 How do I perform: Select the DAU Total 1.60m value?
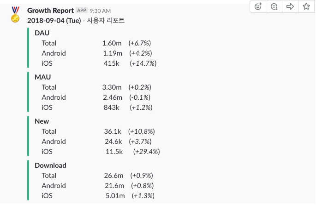pyautogui.click(x=112, y=43)
